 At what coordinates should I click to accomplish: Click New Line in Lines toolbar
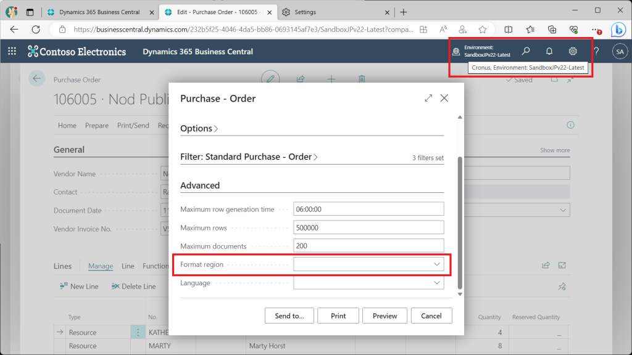click(79, 287)
